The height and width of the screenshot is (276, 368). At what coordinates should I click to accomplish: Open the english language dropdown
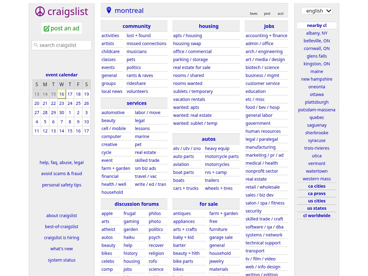click(x=317, y=11)
